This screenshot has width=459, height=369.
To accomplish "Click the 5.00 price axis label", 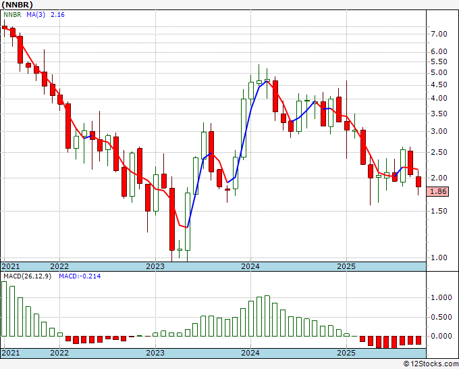I will tap(439, 73).
